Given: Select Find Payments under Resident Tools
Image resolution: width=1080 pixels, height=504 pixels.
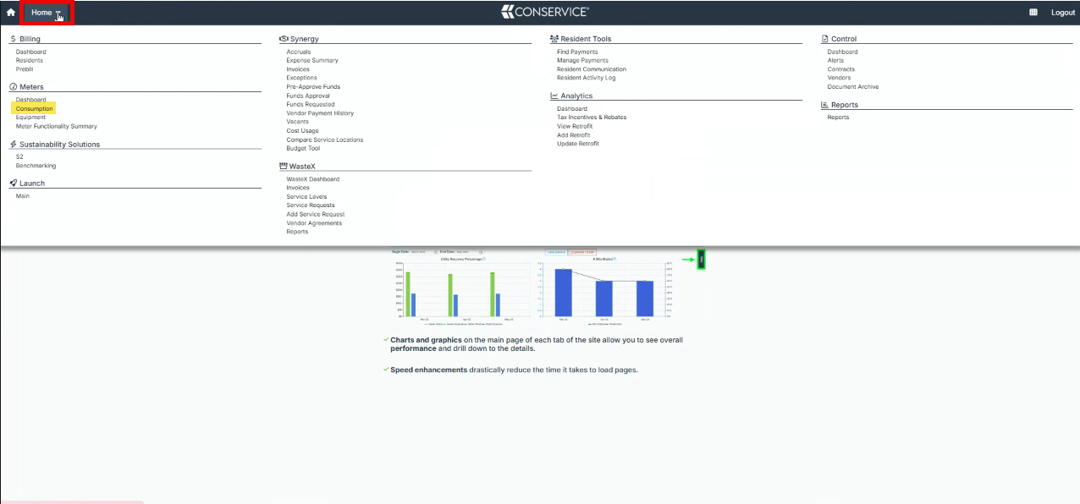Looking at the screenshot, I should (x=577, y=52).
